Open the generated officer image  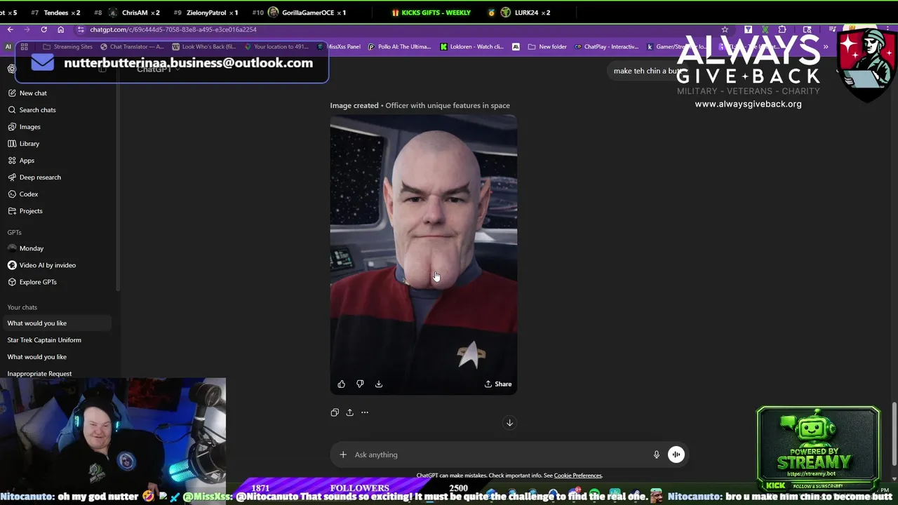[x=424, y=255]
